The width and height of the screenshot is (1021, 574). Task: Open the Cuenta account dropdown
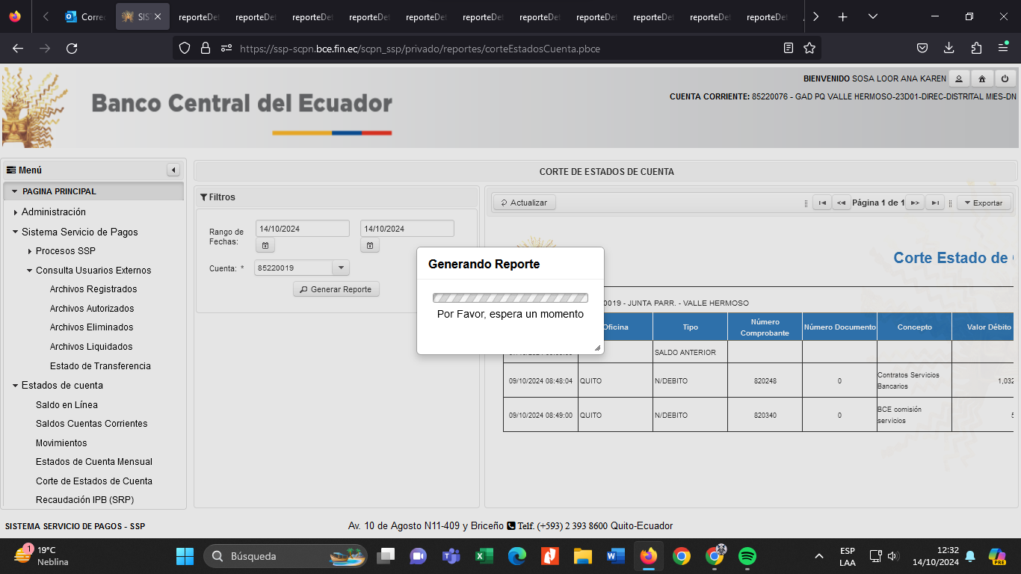(x=340, y=268)
